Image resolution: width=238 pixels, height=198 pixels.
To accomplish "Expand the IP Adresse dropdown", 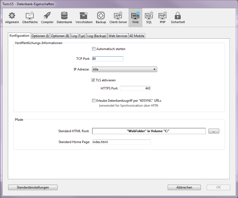I will [125, 69].
